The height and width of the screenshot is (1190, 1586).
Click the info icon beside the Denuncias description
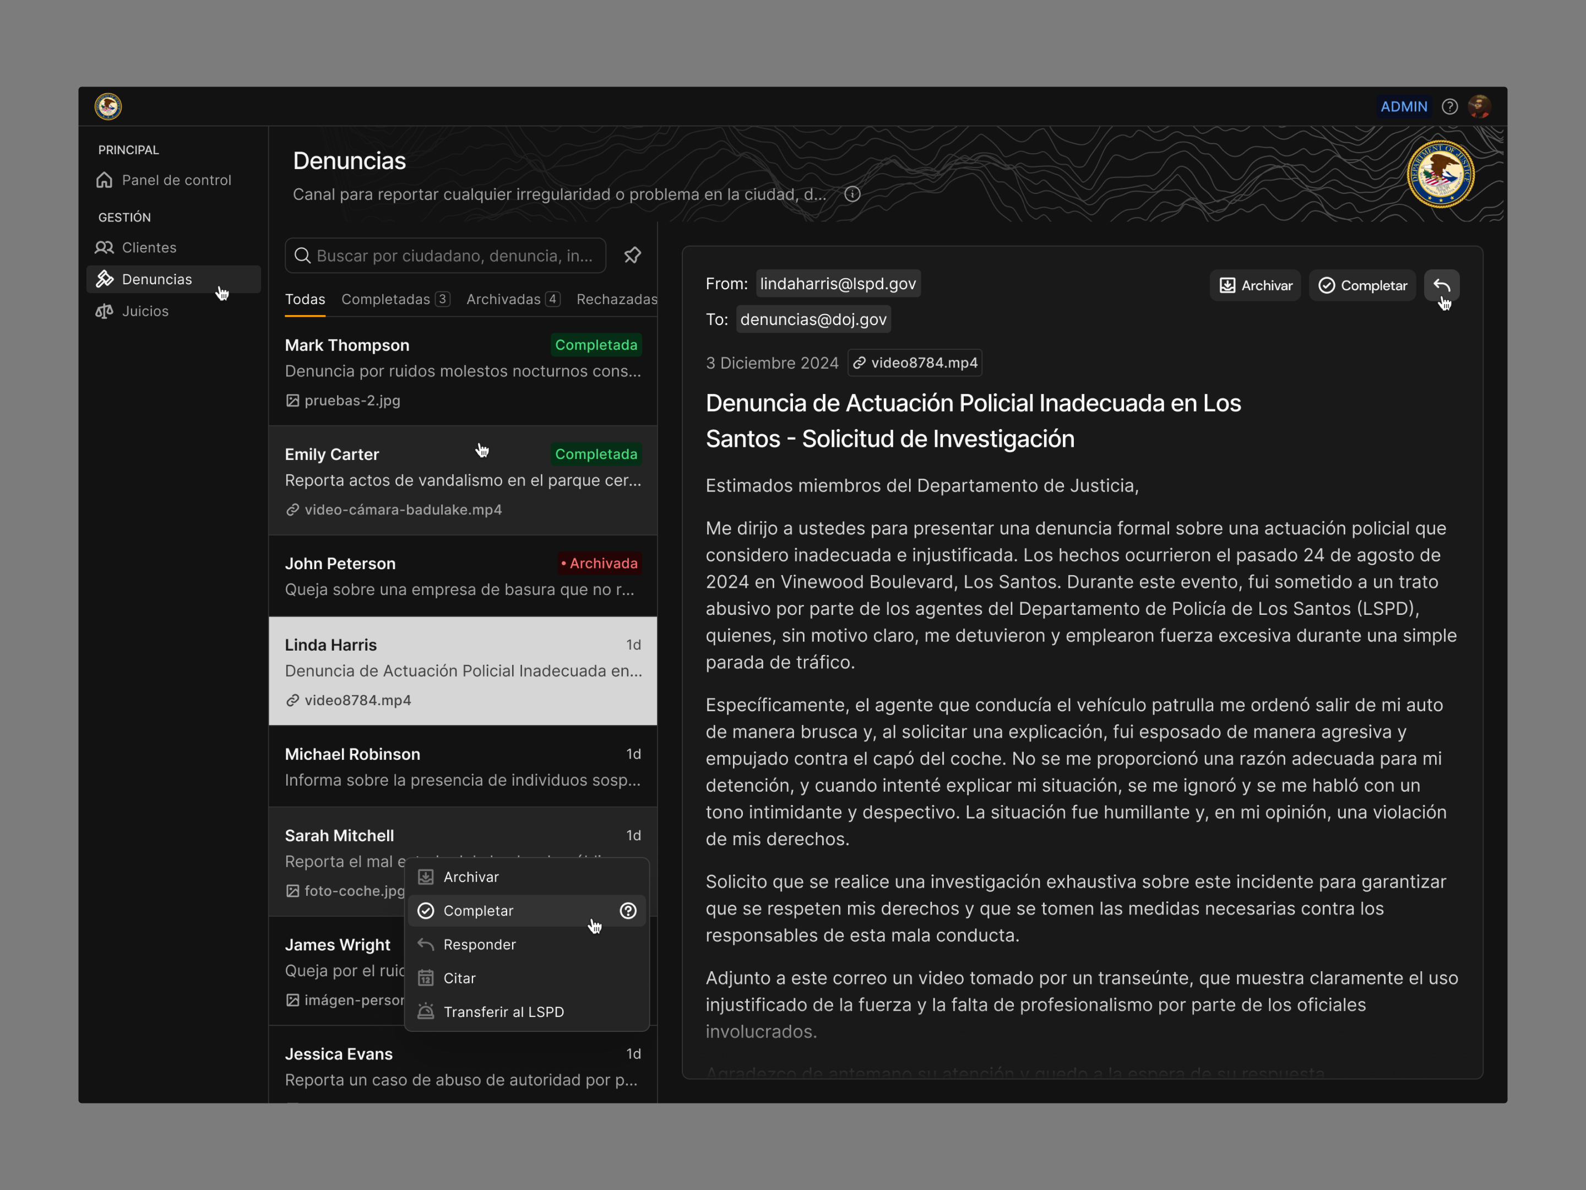(852, 194)
